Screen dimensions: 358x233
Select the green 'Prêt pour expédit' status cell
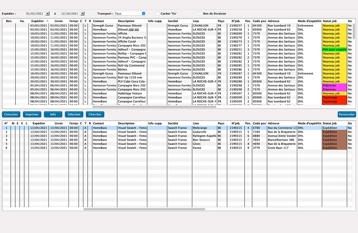point(334,49)
